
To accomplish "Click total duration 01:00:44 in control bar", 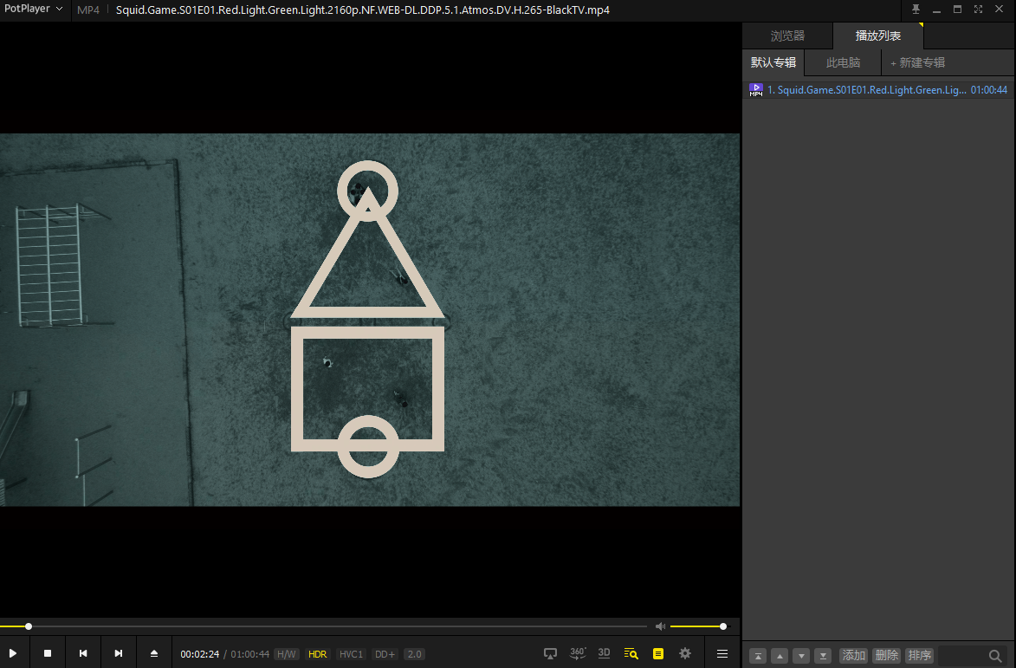I will 249,654.
